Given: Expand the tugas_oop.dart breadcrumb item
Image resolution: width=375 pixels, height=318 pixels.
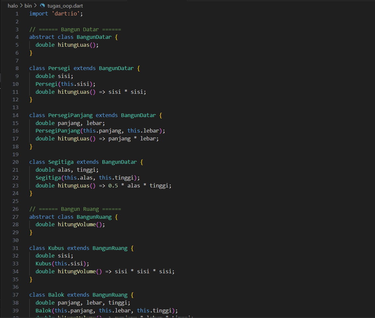Looking at the screenshot, I should point(65,6).
